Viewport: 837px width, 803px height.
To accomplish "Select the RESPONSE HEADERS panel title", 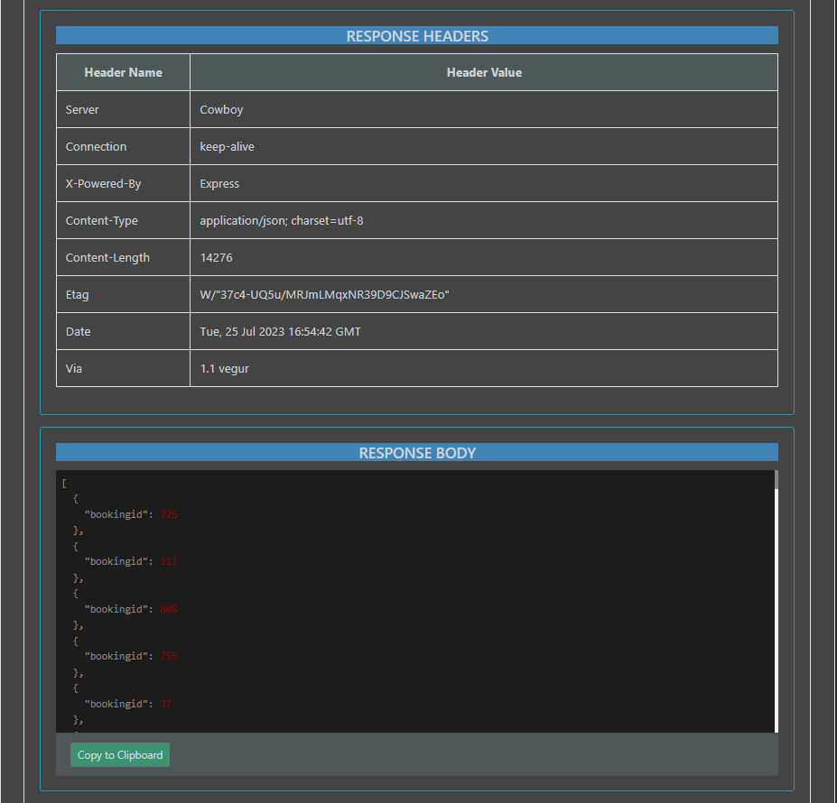I will click(417, 36).
